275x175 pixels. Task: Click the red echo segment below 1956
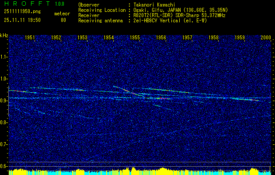[163, 98]
